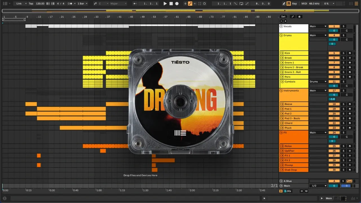The height and width of the screenshot is (203, 361).
Task: Click the tempo field showing 130.00
Action: coord(40,4)
